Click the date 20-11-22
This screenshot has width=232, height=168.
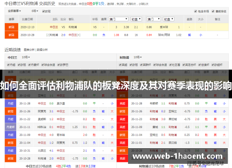click(25, 119)
